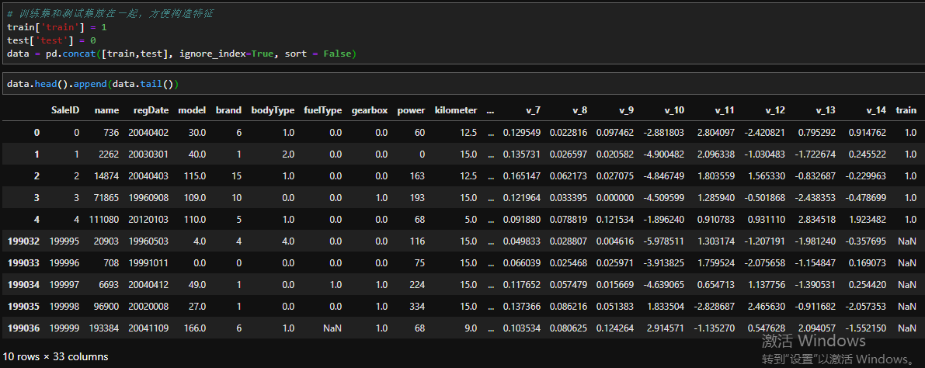Viewport: 925px width, 368px height.
Task: Click v_10 value -4.509599
Action: click(x=664, y=197)
